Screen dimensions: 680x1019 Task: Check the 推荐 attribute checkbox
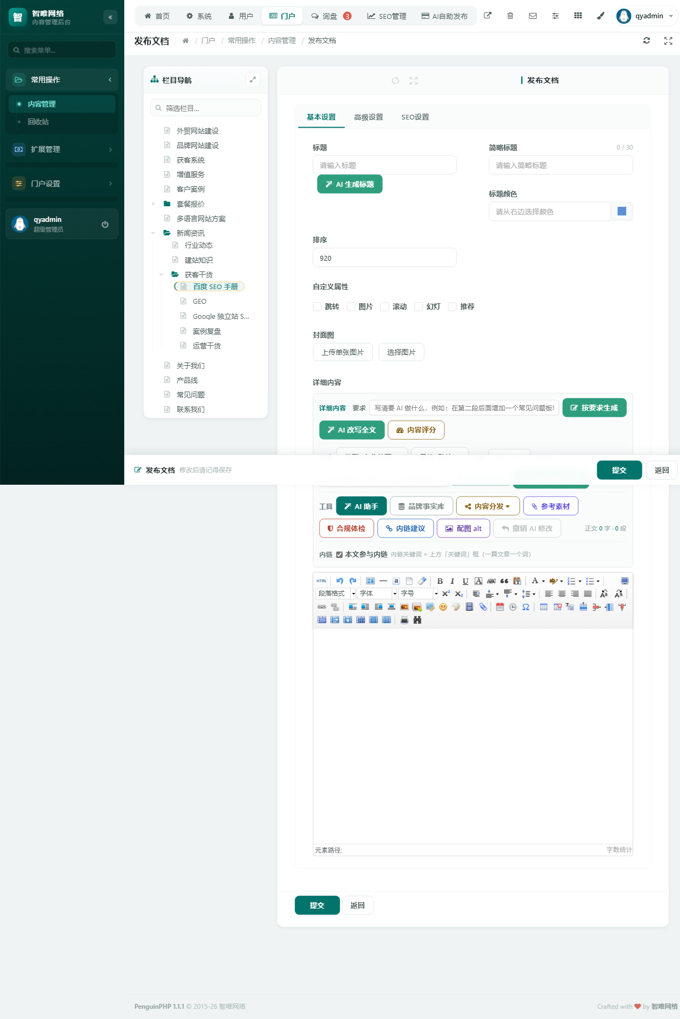[x=452, y=306]
